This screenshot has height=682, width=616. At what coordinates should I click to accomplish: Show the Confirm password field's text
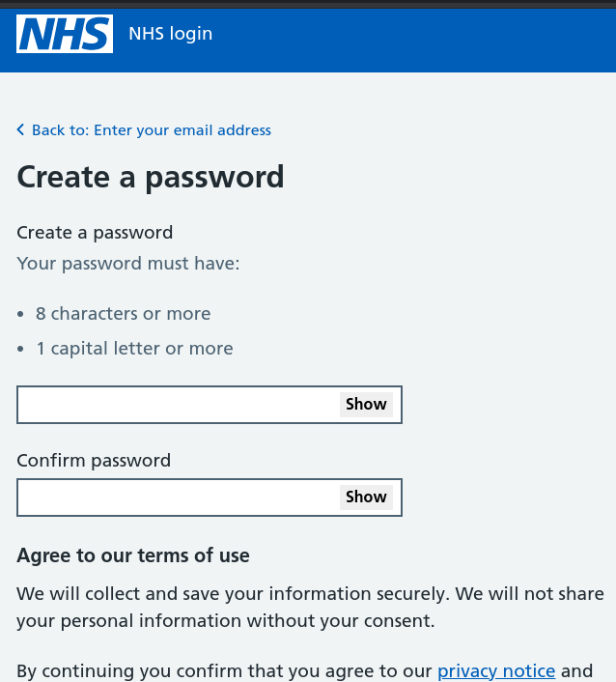[366, 497]
